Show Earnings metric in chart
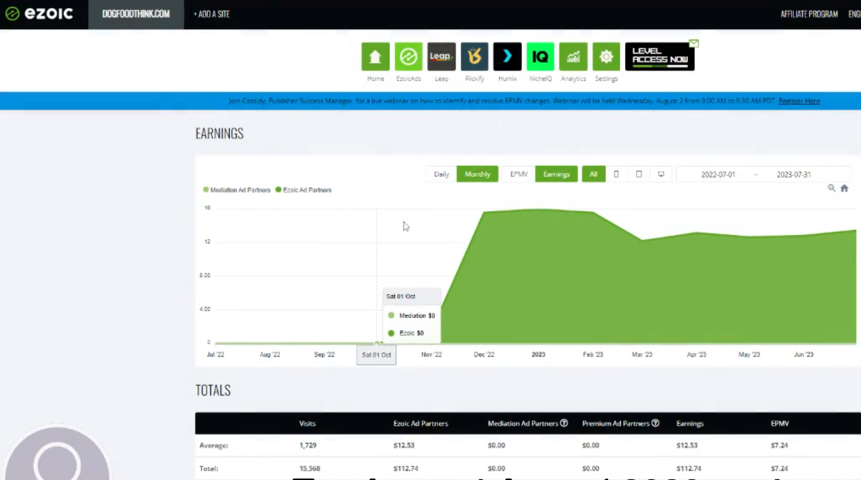 556,174
